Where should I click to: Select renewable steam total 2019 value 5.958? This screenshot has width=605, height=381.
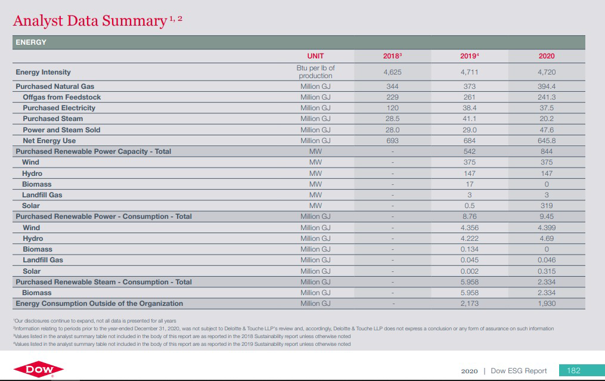[469, 282]
